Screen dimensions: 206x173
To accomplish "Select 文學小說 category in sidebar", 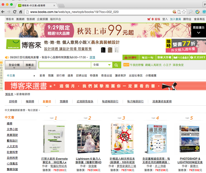I will (x=12, y=129).
